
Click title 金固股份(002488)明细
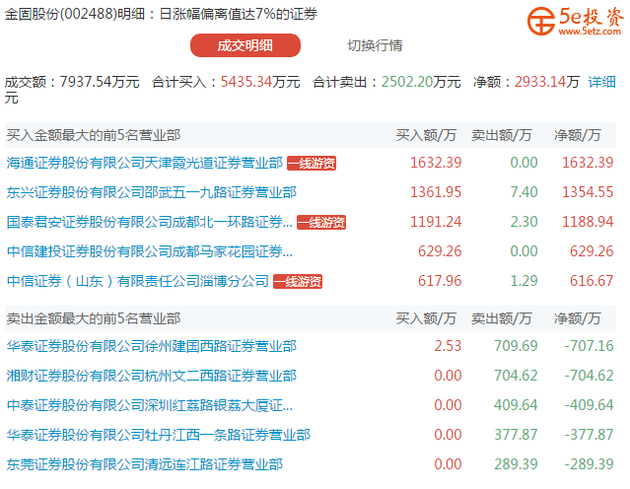(75, 14)
